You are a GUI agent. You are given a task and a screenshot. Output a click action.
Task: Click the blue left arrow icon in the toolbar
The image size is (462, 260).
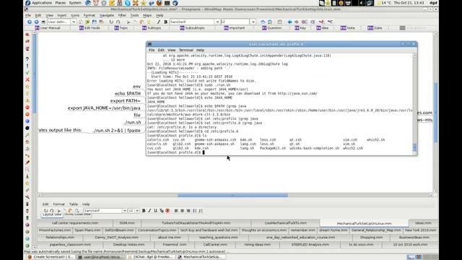pyautogui.click(x=289, y=22)
